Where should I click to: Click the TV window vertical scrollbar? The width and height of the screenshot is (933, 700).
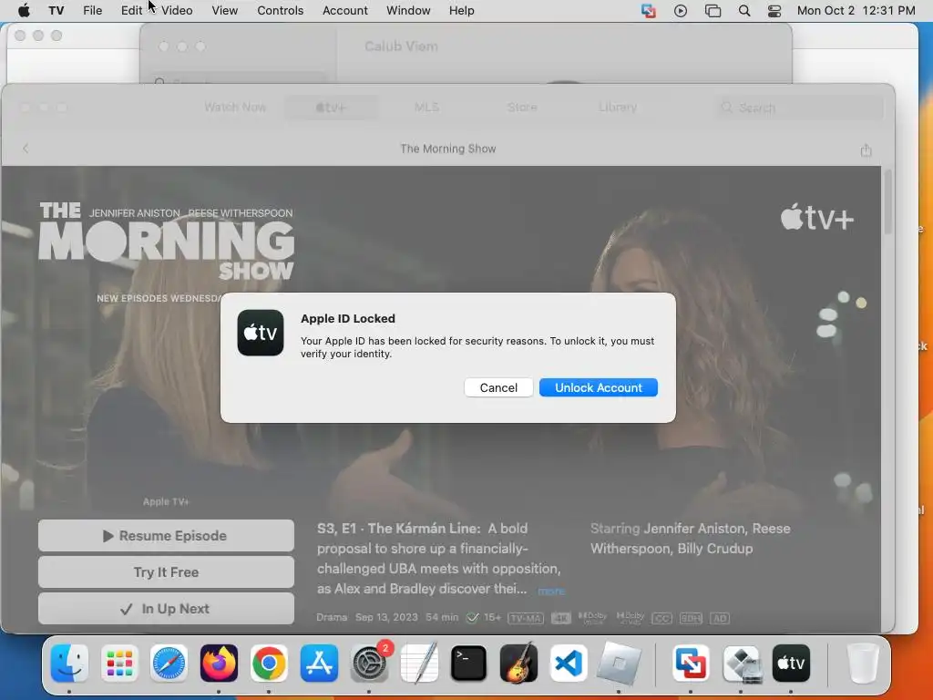pyautogui.click(x=887, y=202)
